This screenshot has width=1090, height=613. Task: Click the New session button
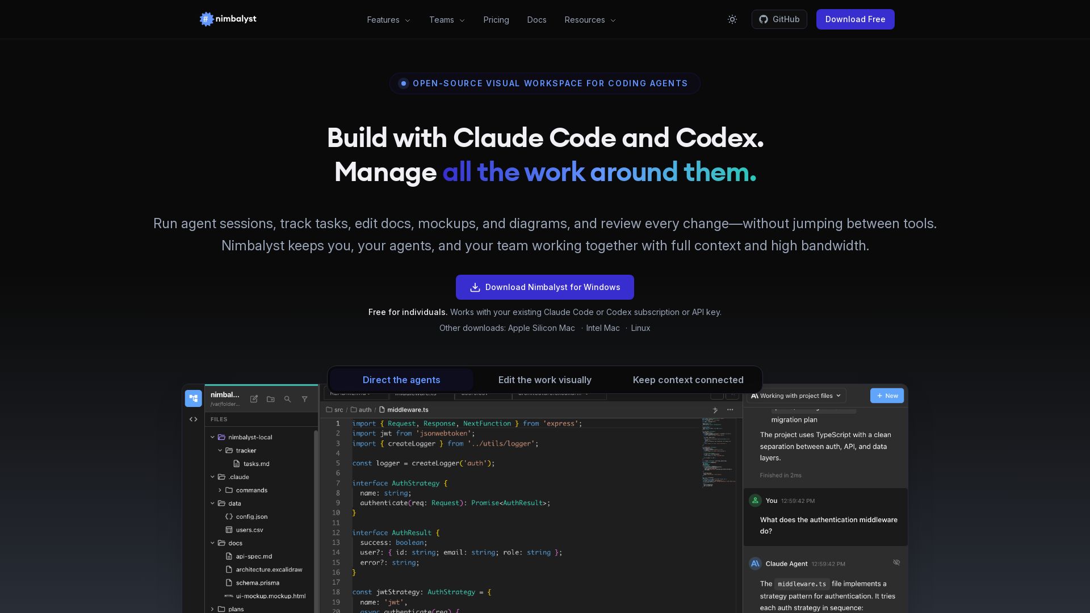pos(887,396)
